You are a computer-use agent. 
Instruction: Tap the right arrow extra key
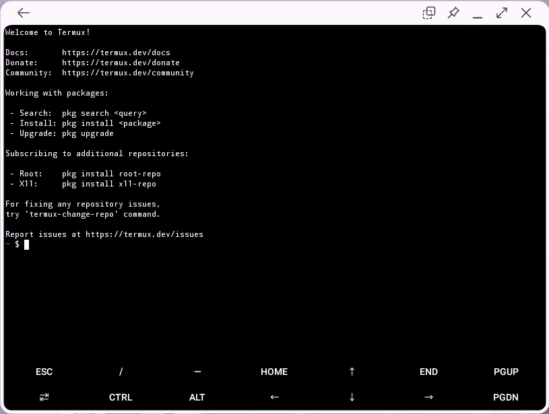[x=428, y=397]
